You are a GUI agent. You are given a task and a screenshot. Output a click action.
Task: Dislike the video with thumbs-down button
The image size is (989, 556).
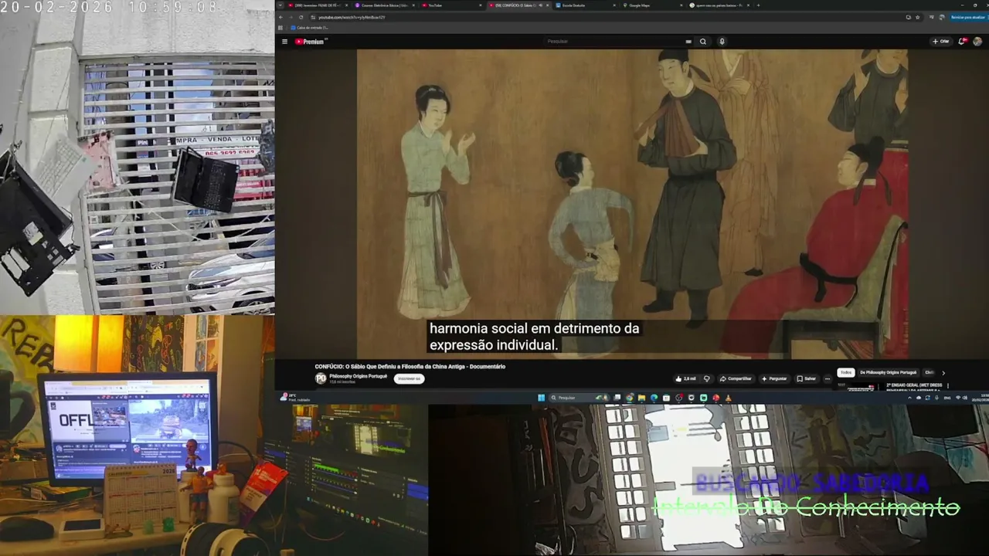(x=706, y=378)
